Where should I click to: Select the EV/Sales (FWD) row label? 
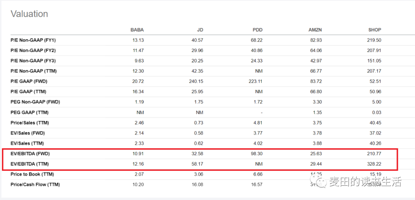28,133
